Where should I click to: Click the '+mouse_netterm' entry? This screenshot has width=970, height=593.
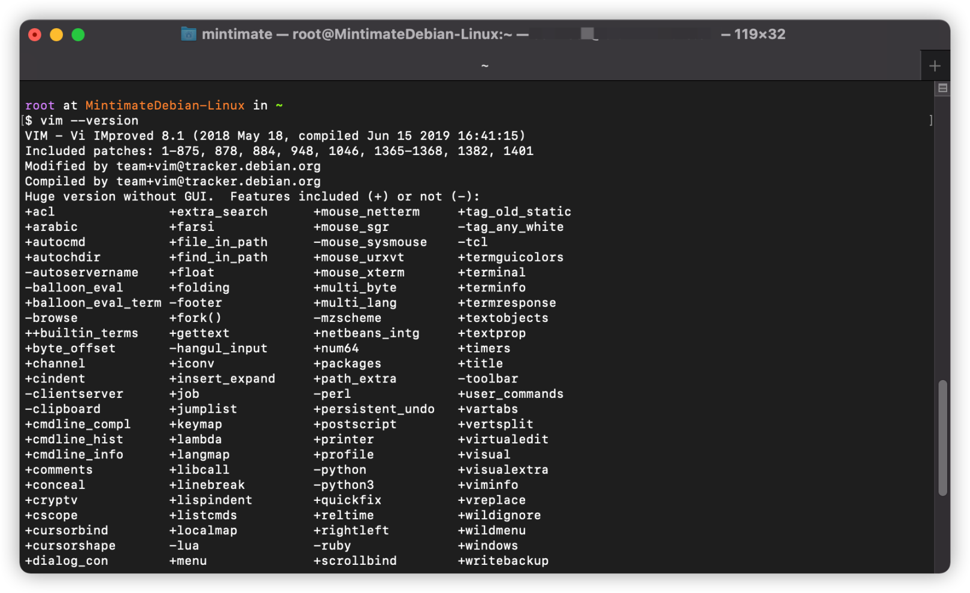[x=366, y=211]
